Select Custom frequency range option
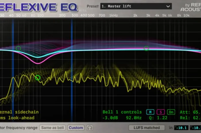Screen dimensions: 201x133 click(x=76, y=128)
